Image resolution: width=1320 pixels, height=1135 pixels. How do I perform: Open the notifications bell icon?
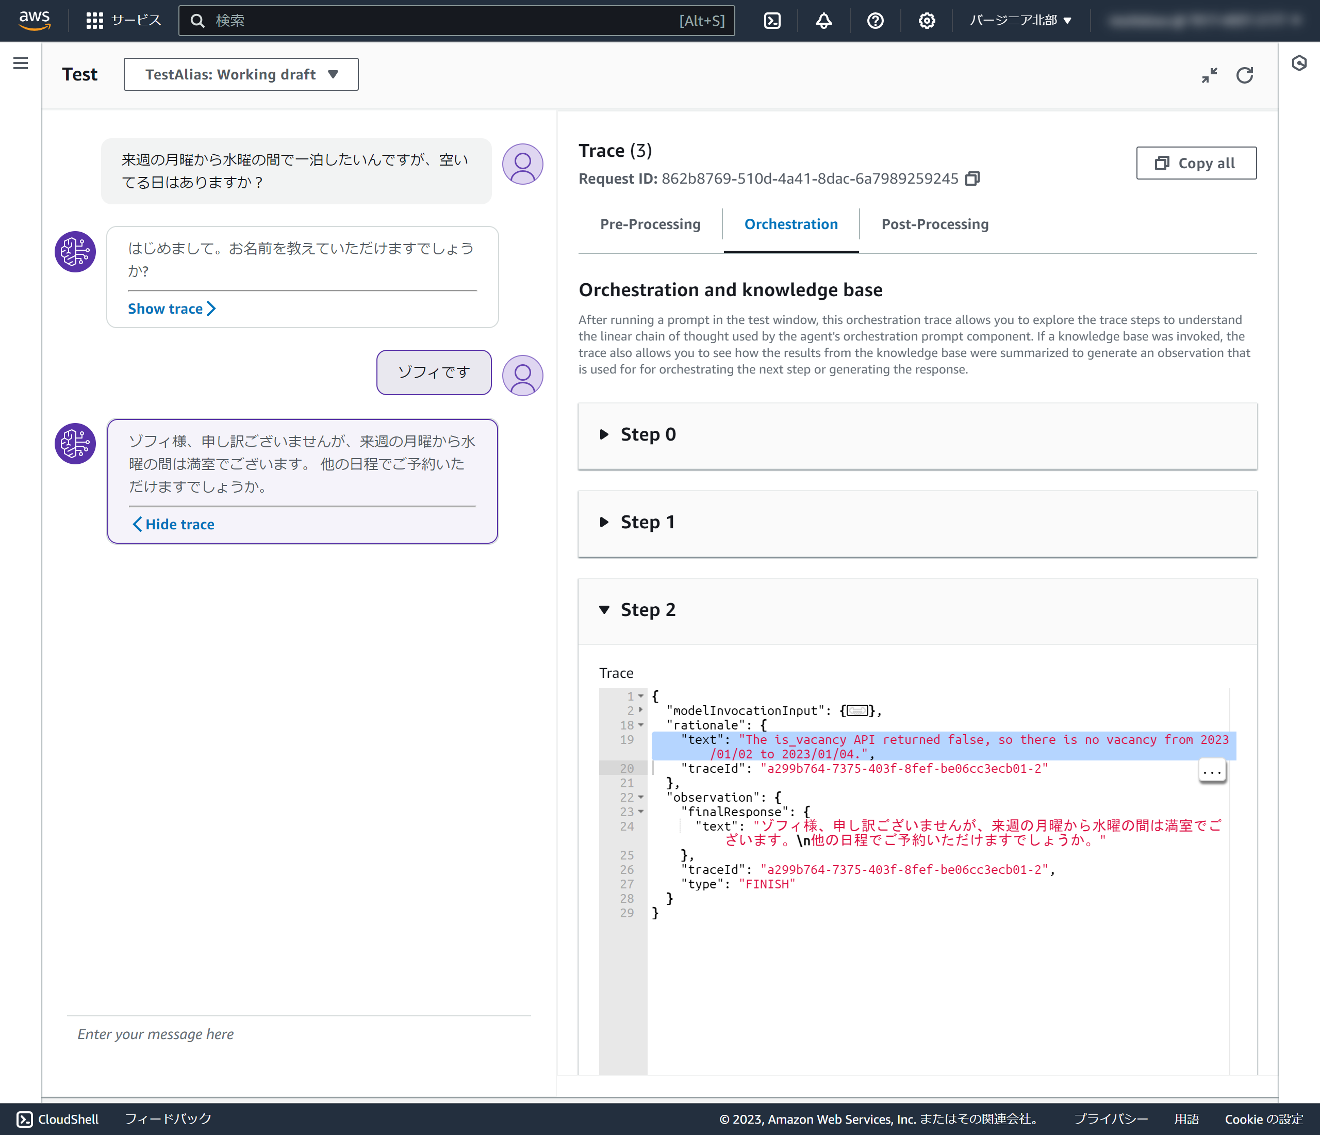coord(824,21)
